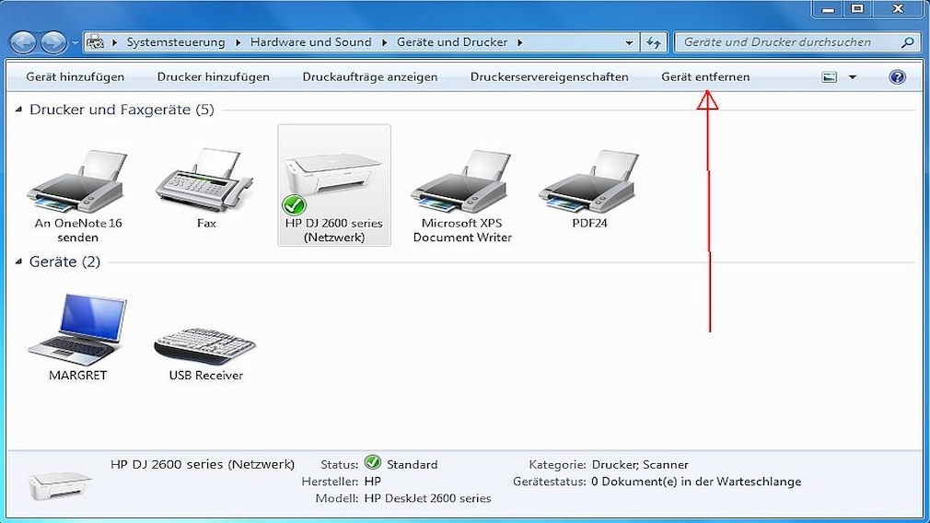The height and width of the screenshot is (523, 930).
Task: Open Druckerservereigenschaften
Action: coord(549,77)
